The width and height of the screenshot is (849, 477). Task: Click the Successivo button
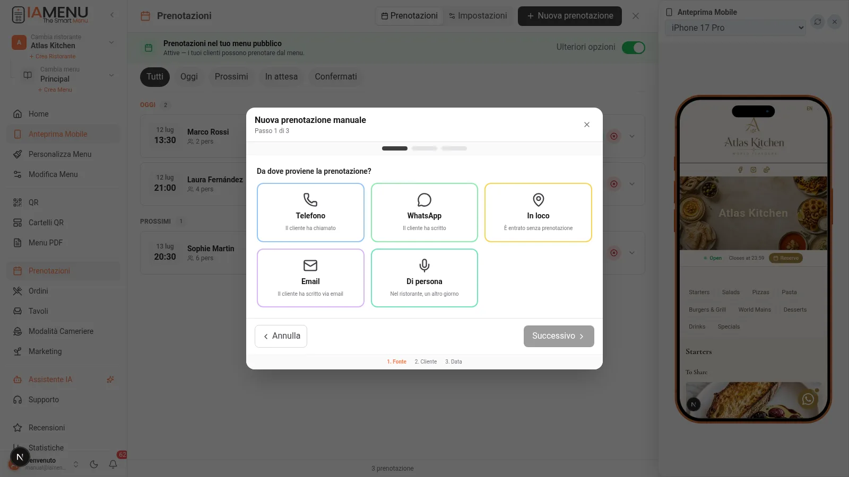pyautogui.click(x=559, y=336)
